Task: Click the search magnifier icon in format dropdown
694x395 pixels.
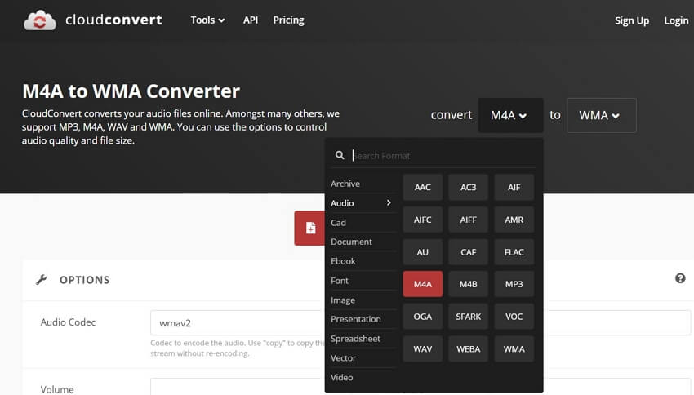Action: pyautogui.click(x=340, y=155)
